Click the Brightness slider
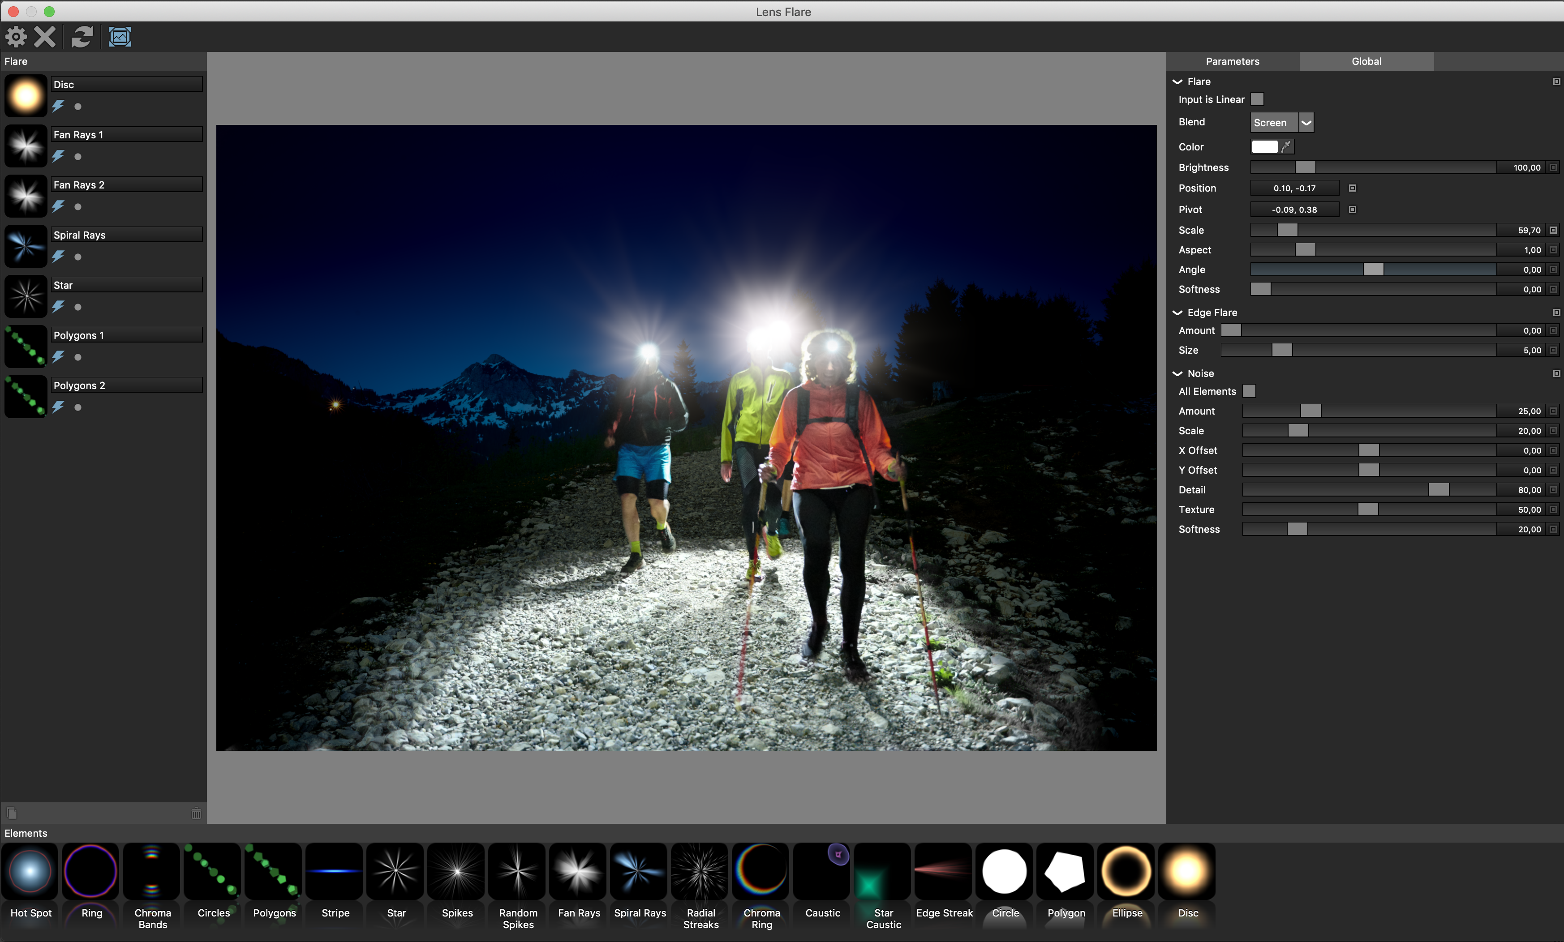1564x942 pixels. pos(1373,167)
